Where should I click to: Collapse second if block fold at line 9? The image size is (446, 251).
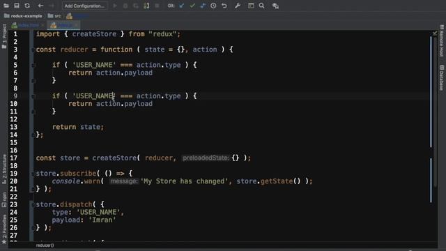(33, 96)
